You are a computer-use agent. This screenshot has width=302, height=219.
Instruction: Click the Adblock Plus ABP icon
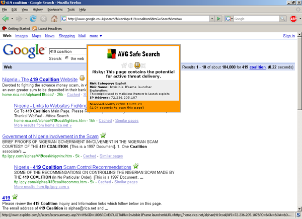coord(293,19)
